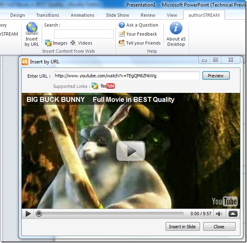This screenshot has width=247, height=243.
Task: Select the authorSTREAM tab
Action: 204,15
